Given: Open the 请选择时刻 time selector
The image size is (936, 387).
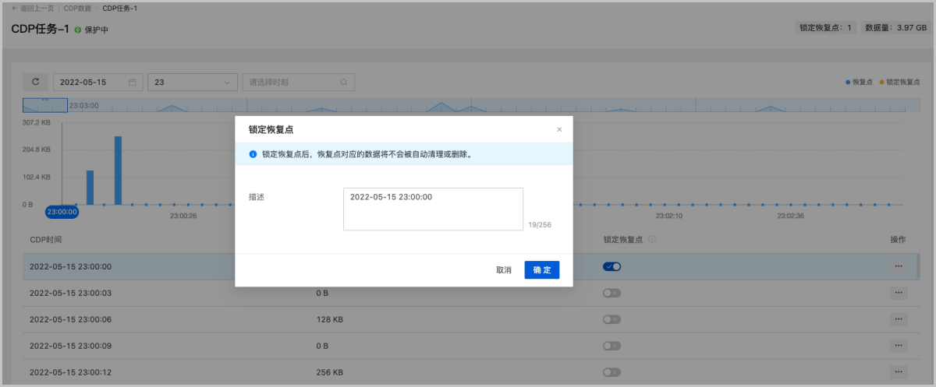Looking at the screenshot, I should point(292,82).
